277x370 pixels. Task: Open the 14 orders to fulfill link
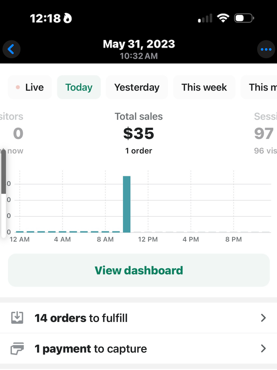81,318
